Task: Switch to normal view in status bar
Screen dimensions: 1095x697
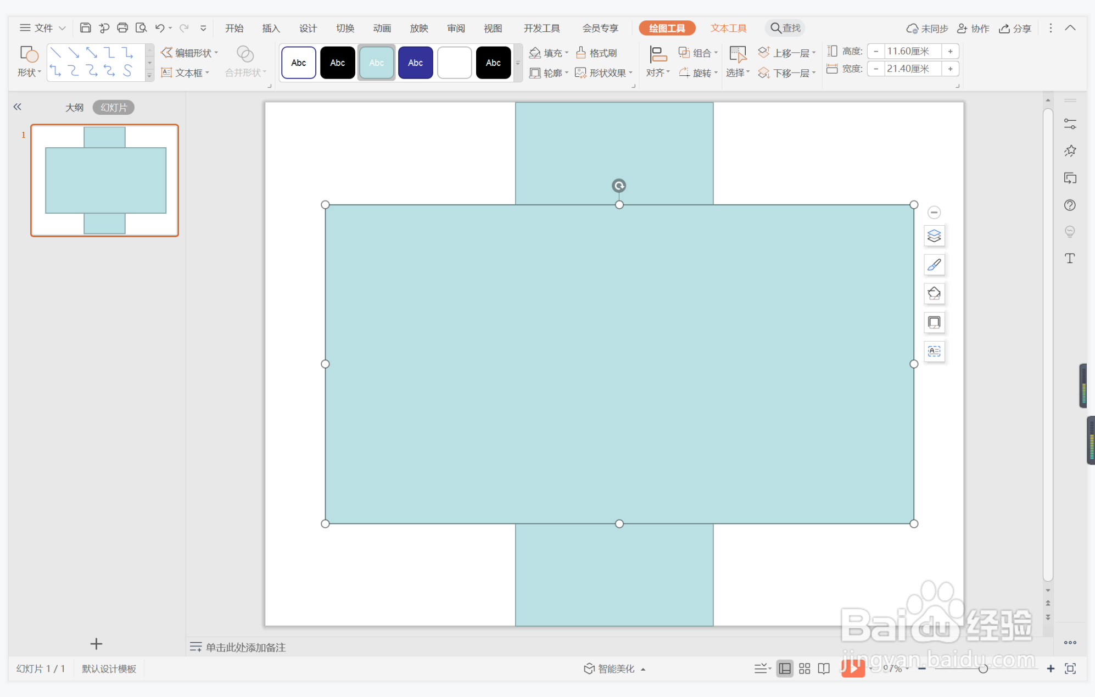Action: [785, 668]
